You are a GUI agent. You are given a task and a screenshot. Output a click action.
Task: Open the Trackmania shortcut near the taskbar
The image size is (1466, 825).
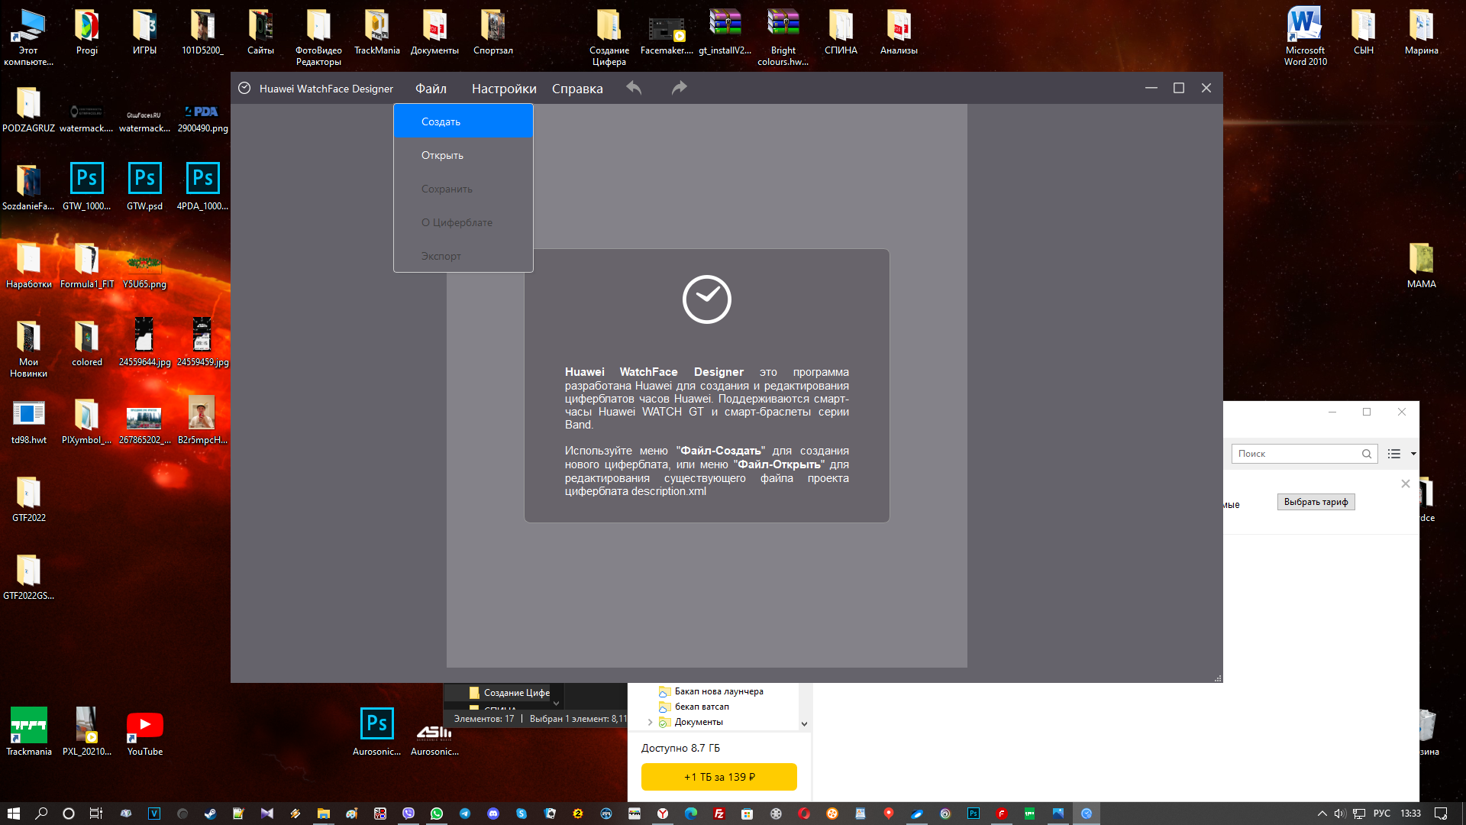click(x=29, y=732)
